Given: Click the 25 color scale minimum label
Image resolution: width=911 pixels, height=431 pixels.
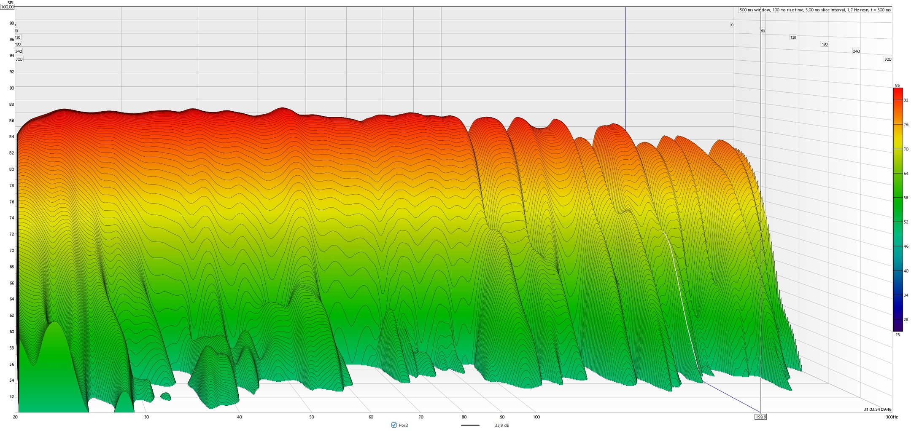Looking at the screenshot, I should 897,335.
